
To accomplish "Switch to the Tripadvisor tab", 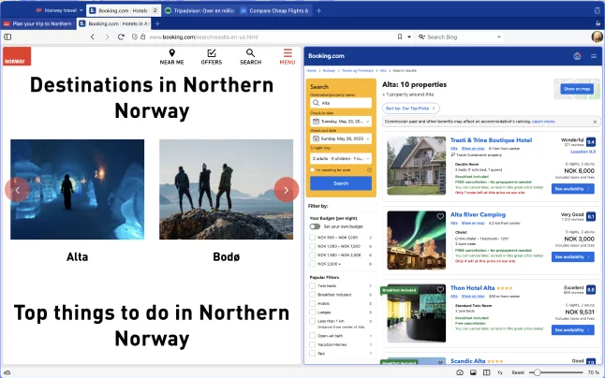I will (x=199, y=11).
